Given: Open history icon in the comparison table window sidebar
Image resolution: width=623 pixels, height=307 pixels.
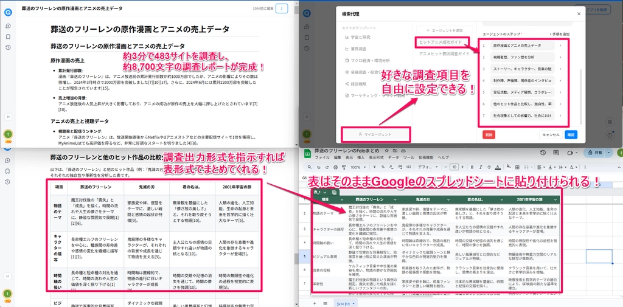Looking at the screenshot, I should (x=7, y=182).
